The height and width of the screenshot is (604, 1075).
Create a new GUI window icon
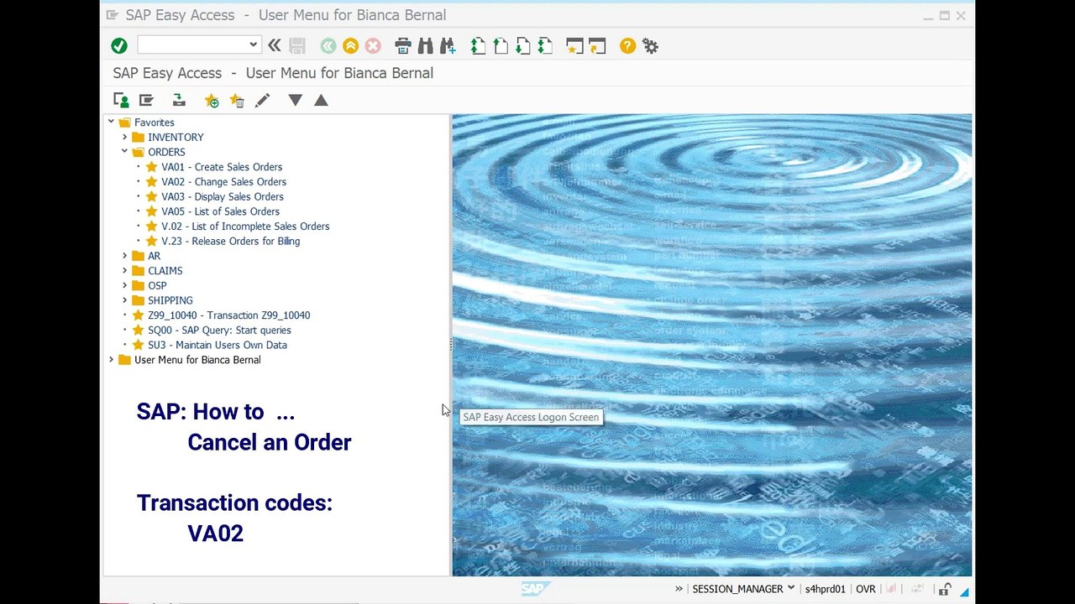pos(574,46)
